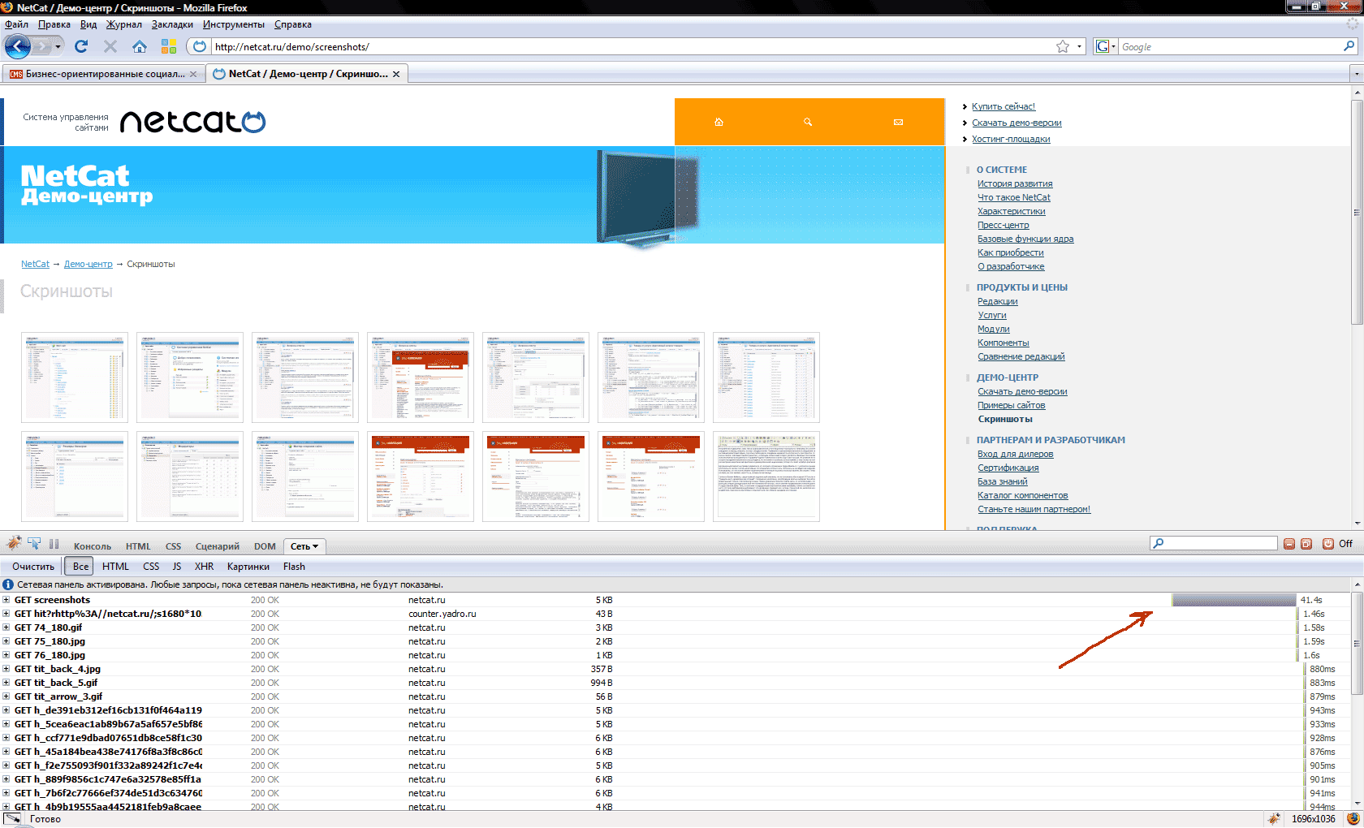Reload the page with the refresh icon
This screenshot has height=828, width=1364.
(81, 47)
